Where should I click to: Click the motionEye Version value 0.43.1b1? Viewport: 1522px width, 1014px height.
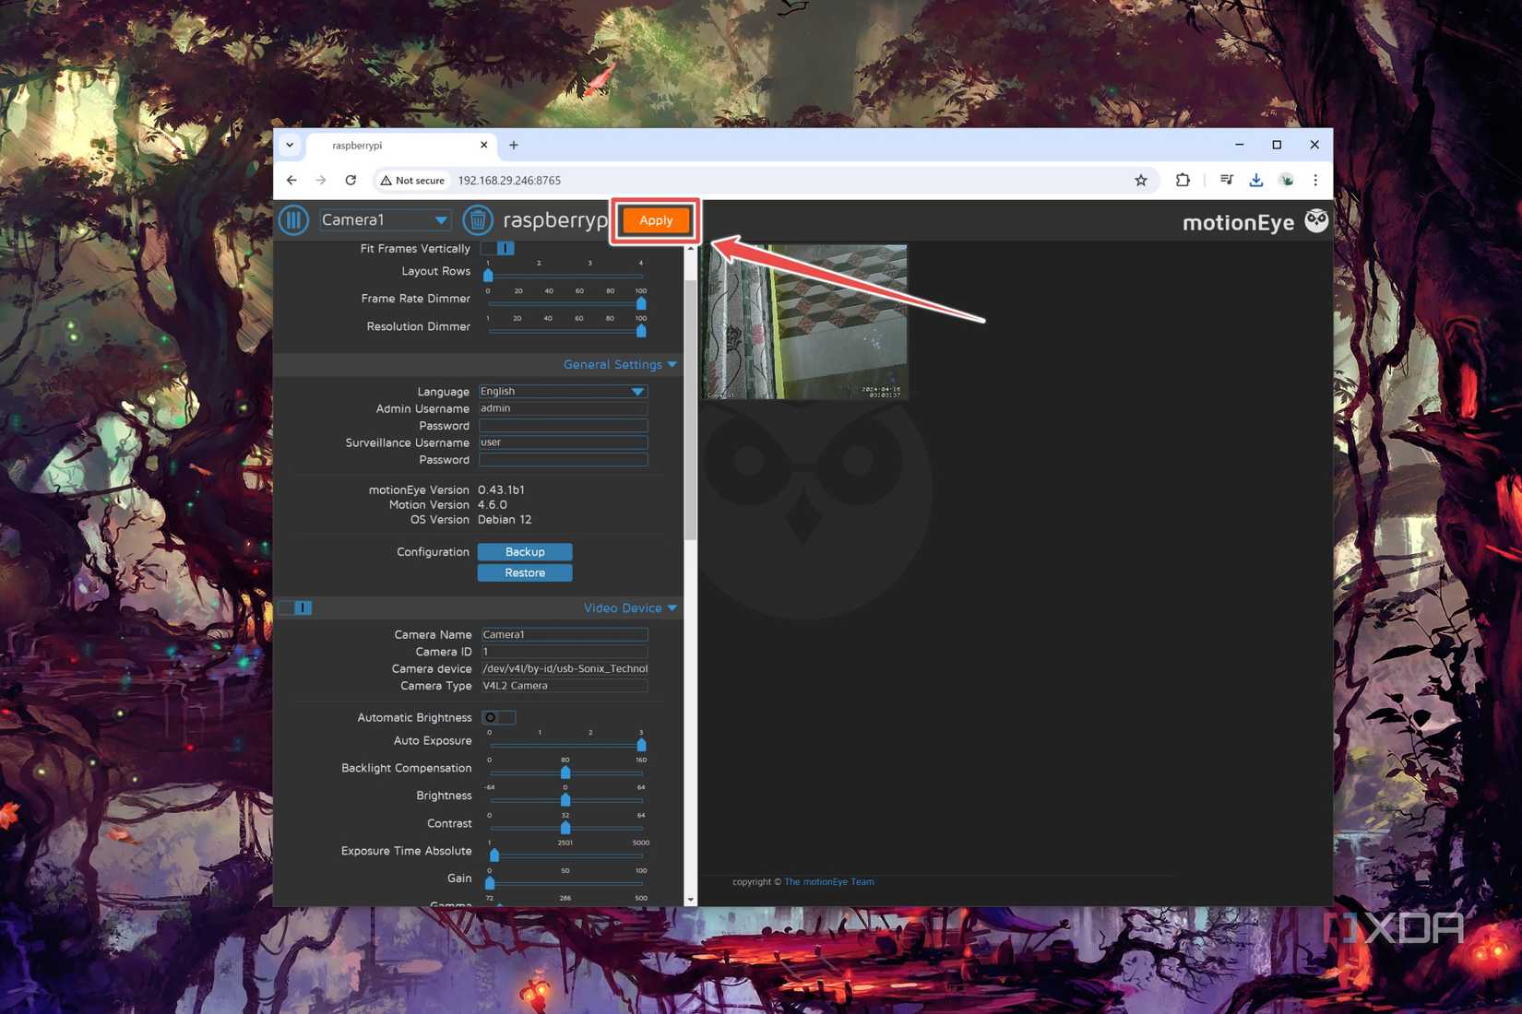click(x=501, y=490)
